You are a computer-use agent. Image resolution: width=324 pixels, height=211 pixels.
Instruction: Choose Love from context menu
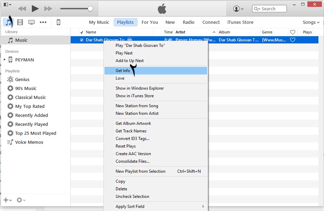point(155,78)
